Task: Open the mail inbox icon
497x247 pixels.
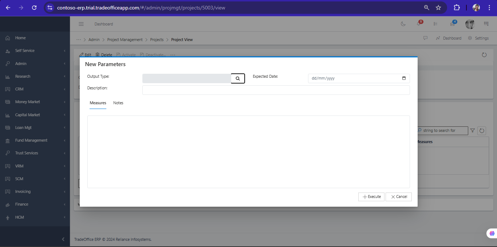Action: [x=452, y=24]
